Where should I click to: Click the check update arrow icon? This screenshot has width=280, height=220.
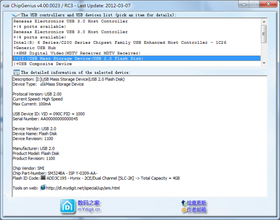coord(184,203)
